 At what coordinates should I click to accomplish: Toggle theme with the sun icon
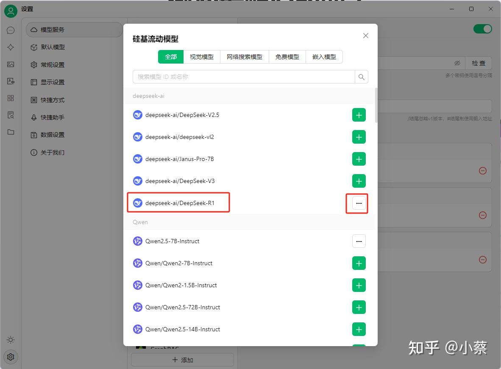(x=11, y=339)
